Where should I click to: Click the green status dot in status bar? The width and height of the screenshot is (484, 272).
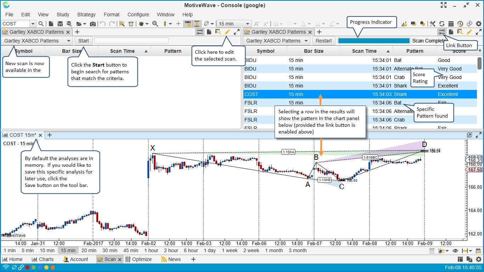[x=34, y=267]
